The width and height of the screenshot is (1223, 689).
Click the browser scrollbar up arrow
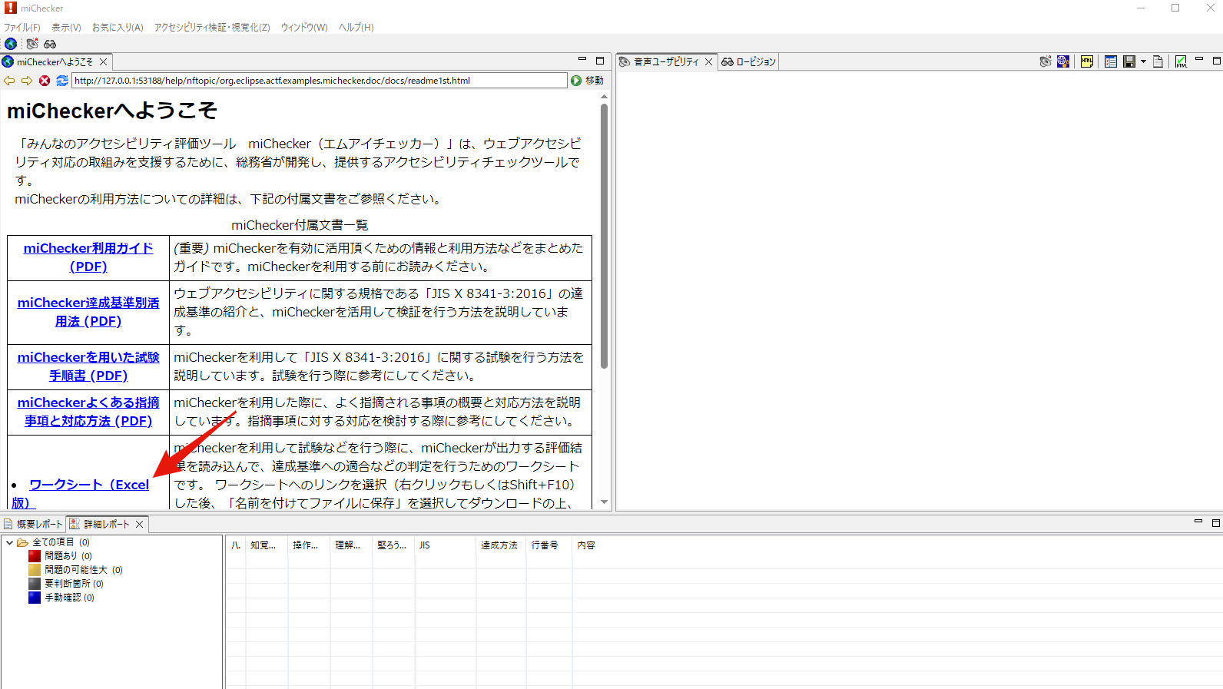coord(605,97)
